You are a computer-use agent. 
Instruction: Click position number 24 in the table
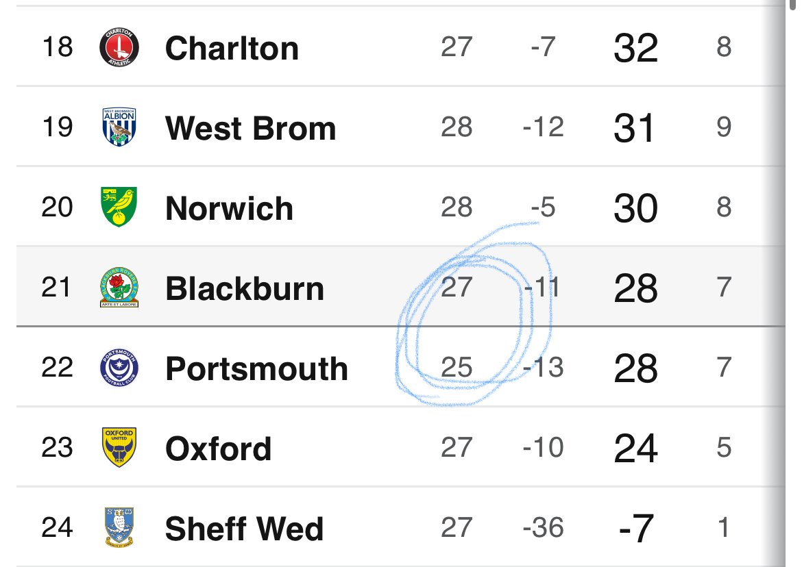pyautogui.click(x=57, y=528)
